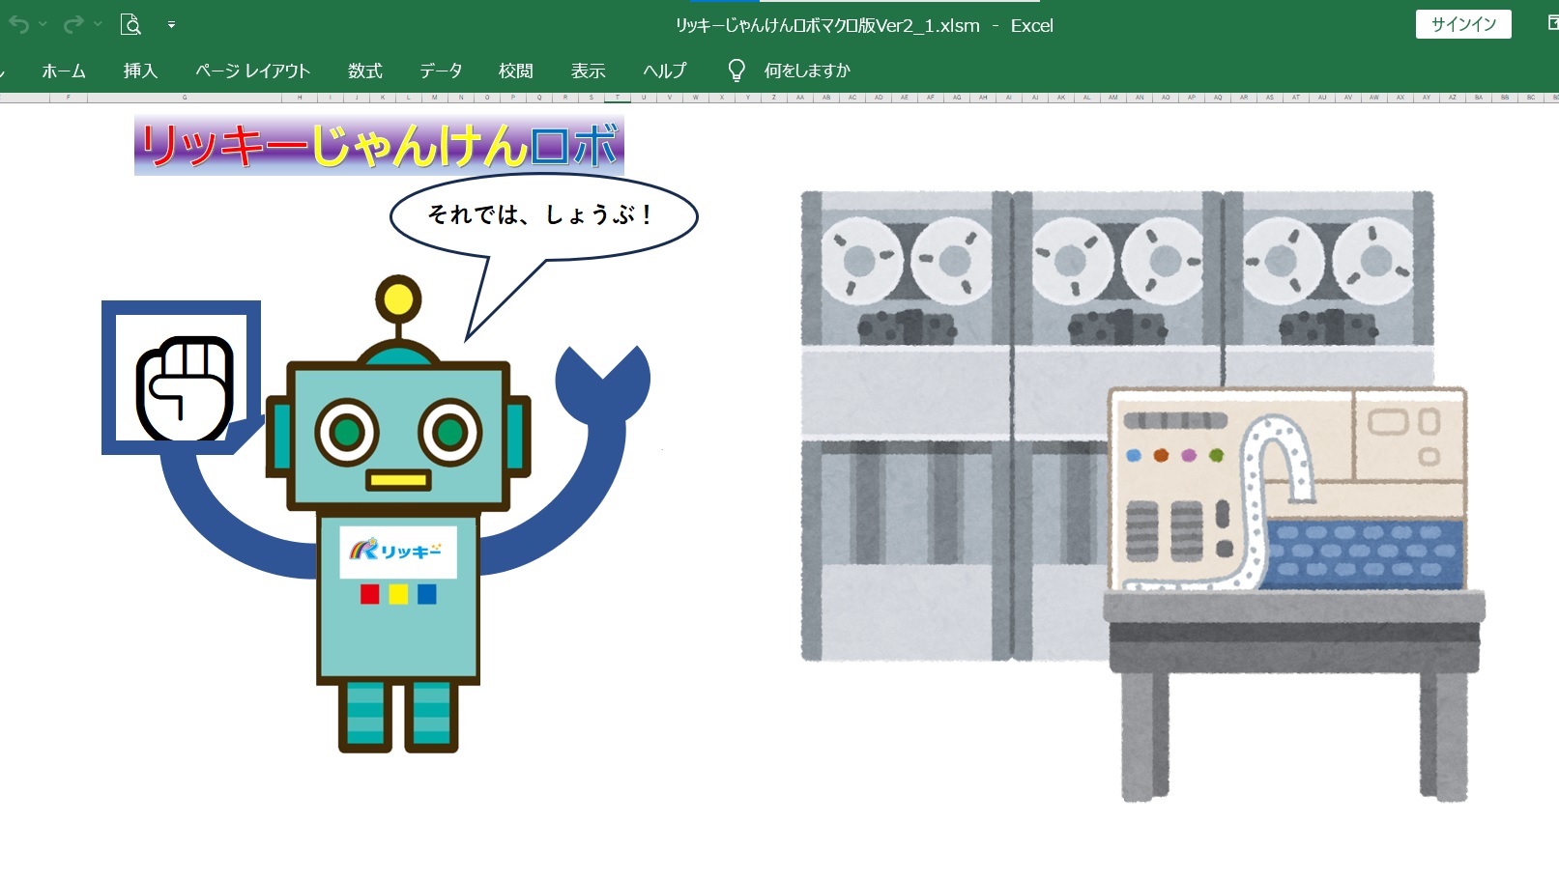The image size is (1559, 879).
Task: Select column header AM
Action: [1113, 98]
